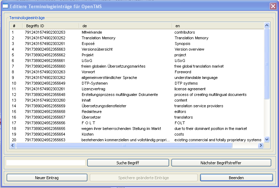Focus the term search text field
The image size is (279, 188).
46,163
